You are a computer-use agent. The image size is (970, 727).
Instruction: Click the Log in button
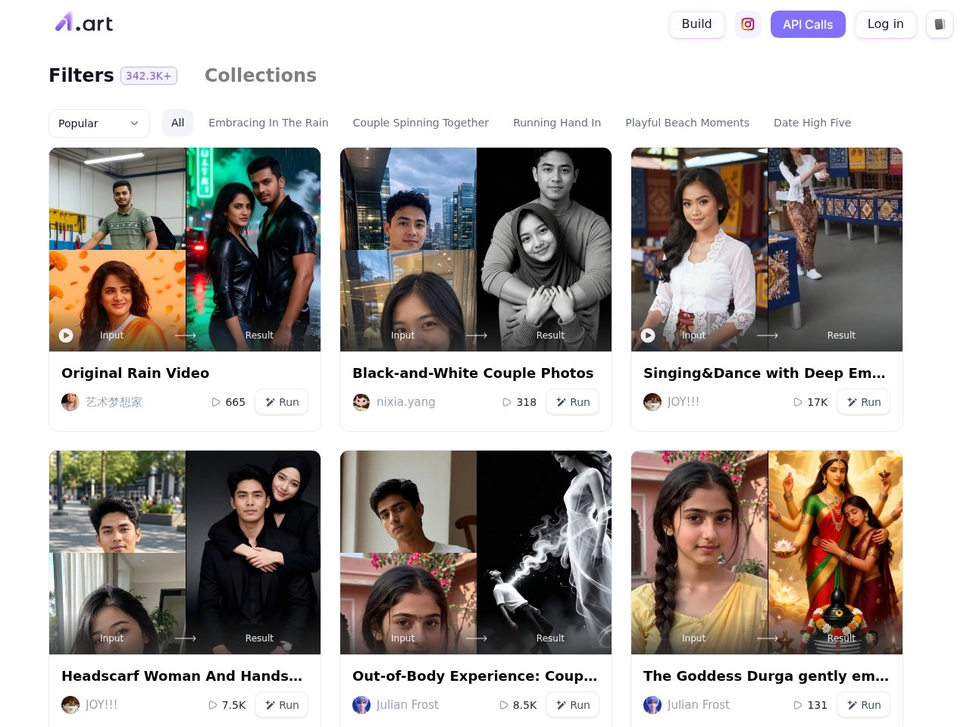[886, 24]
